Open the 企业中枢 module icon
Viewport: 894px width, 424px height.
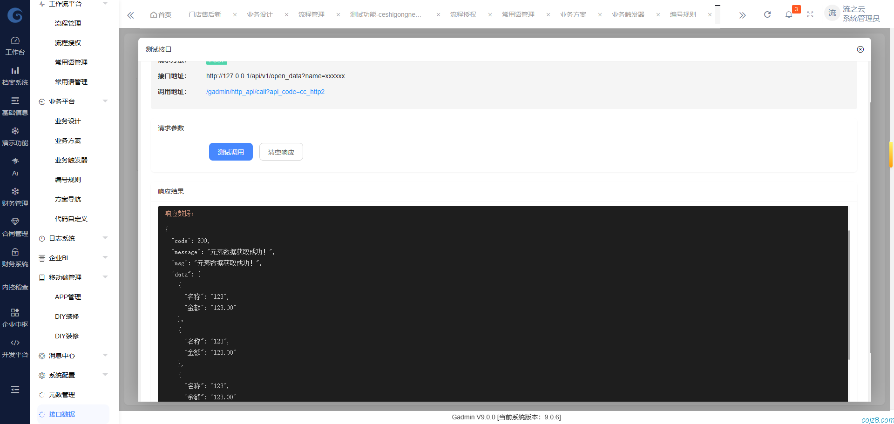coord(15,317)
